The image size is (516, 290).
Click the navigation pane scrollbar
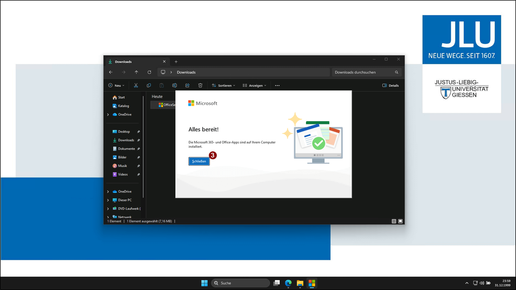point(143,146)
